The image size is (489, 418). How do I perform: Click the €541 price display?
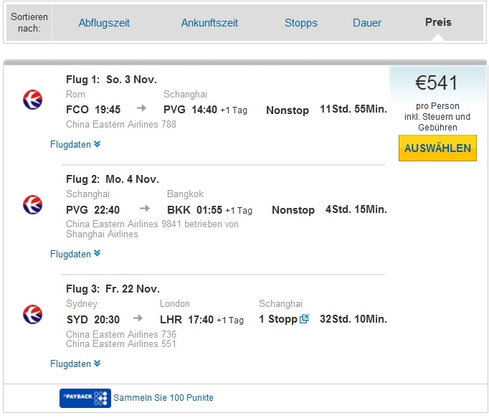point(436,83)
